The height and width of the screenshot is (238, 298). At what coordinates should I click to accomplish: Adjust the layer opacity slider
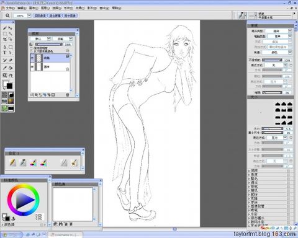coord(49,44)
